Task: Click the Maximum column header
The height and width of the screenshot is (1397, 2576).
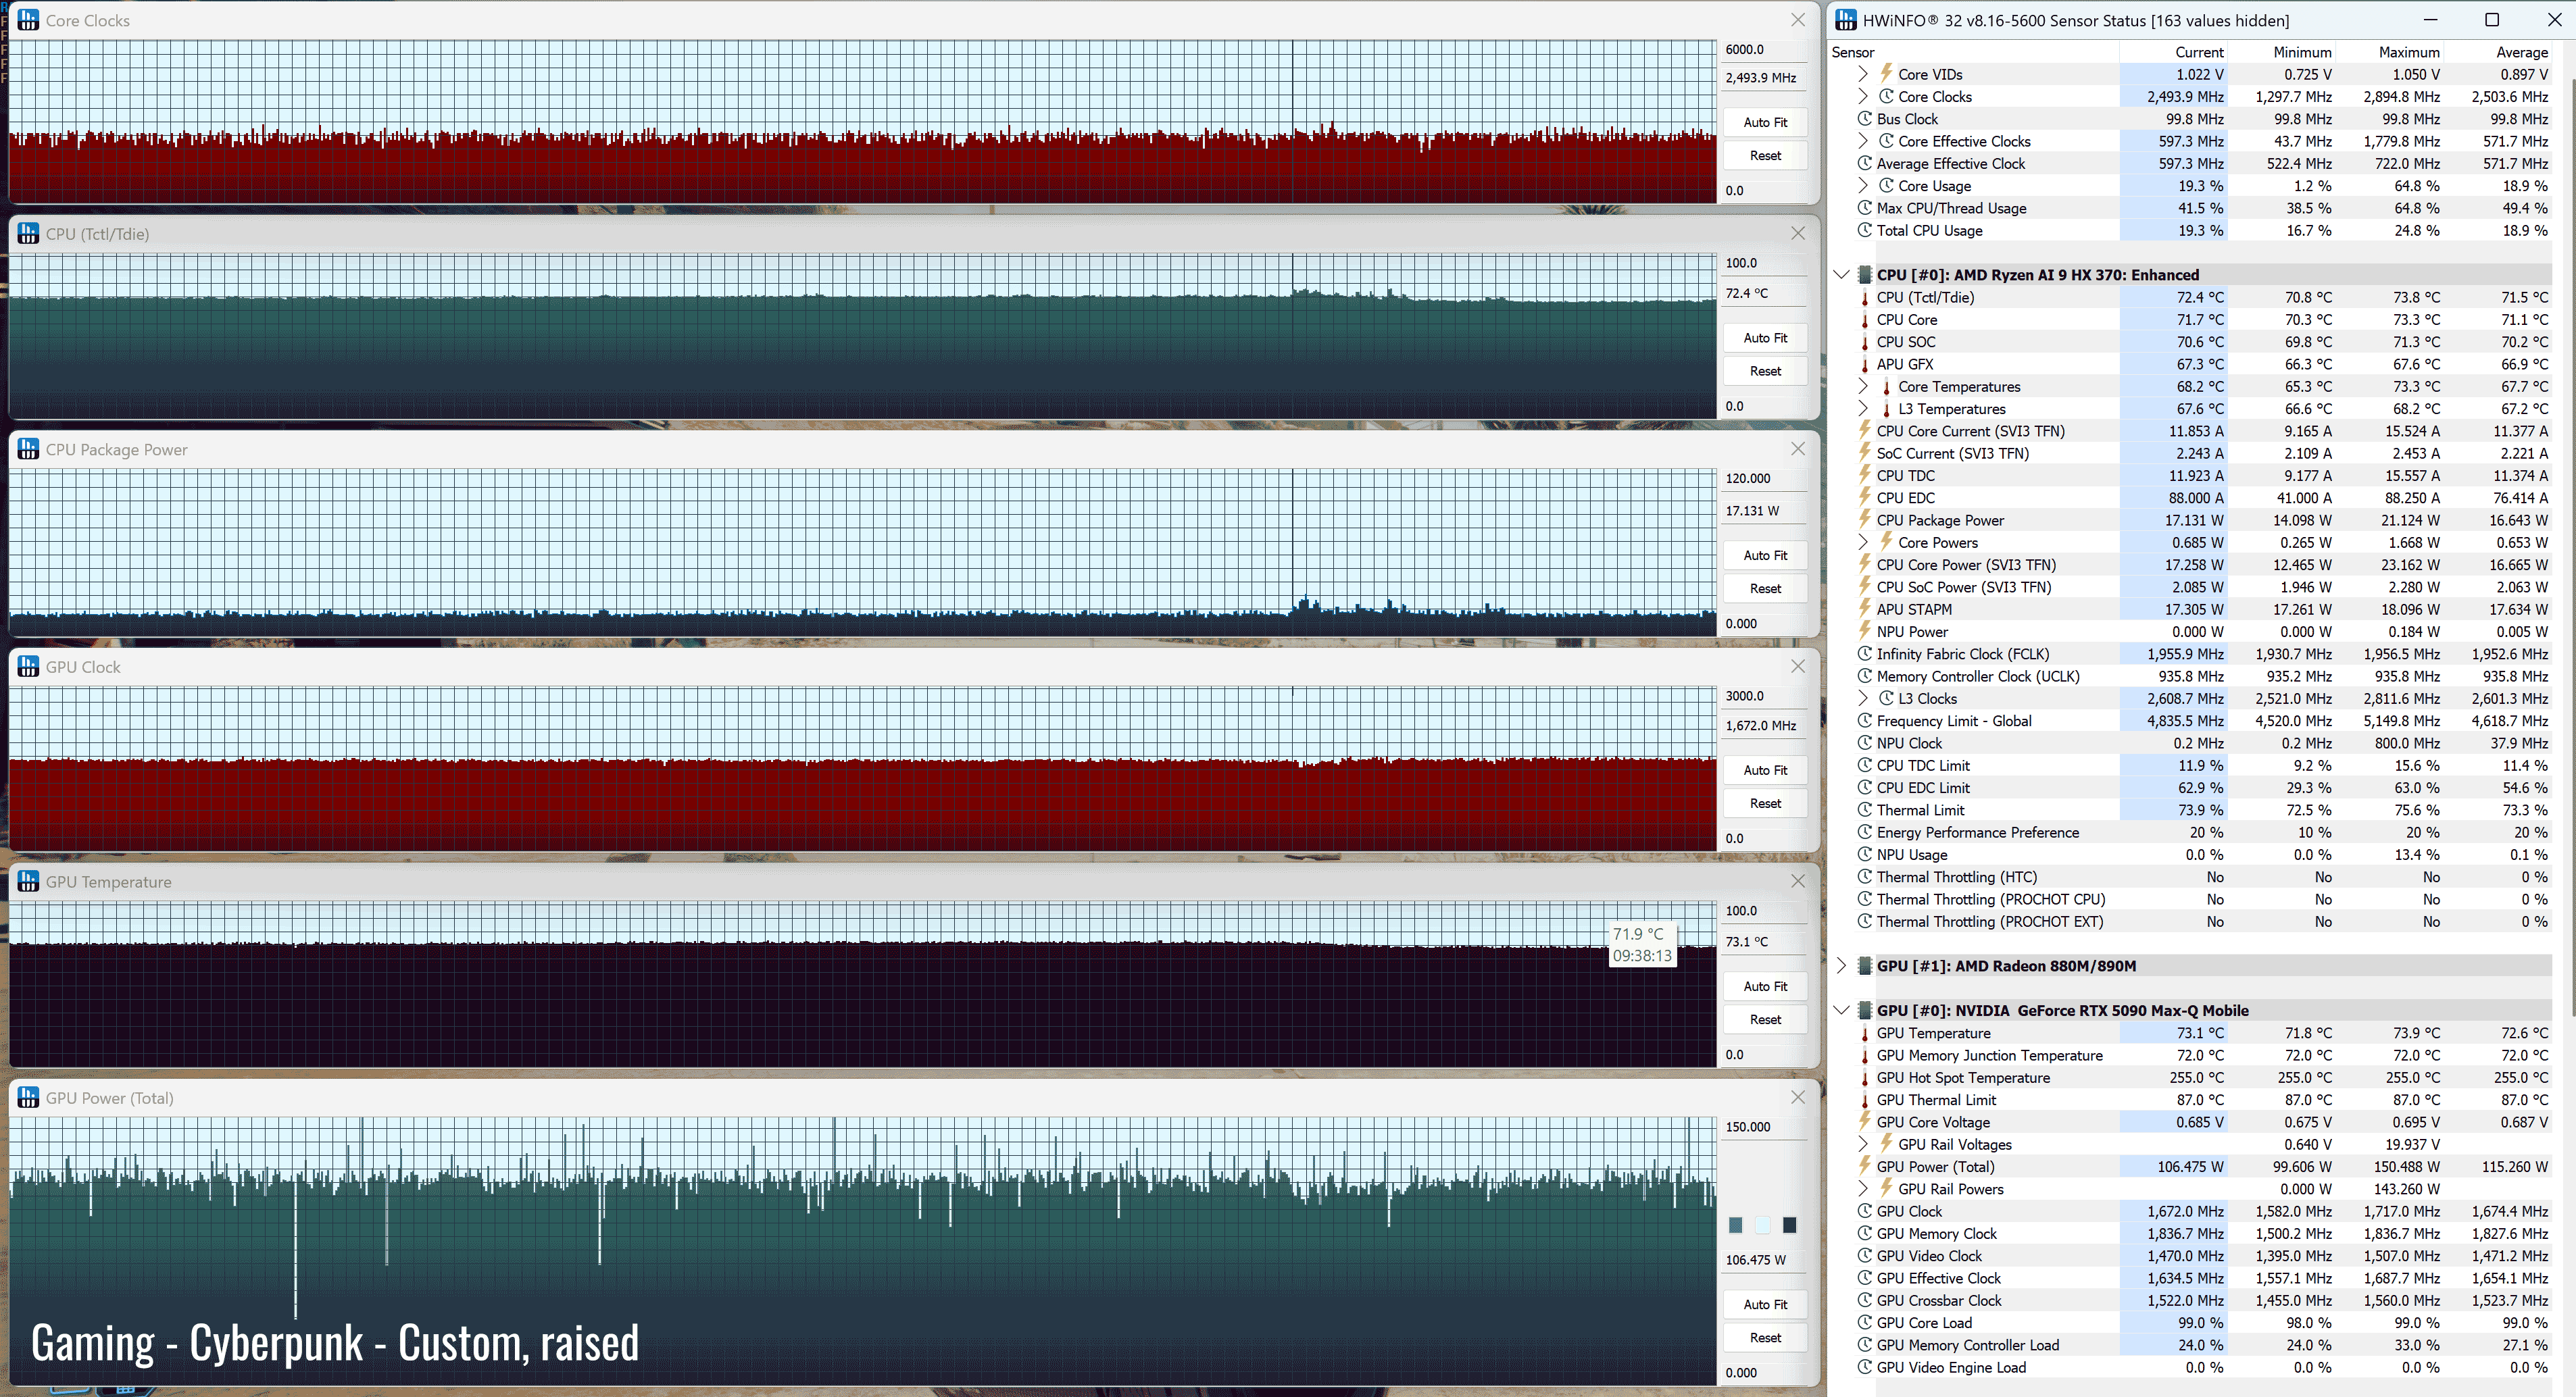Action: [x=2408, y=52]
